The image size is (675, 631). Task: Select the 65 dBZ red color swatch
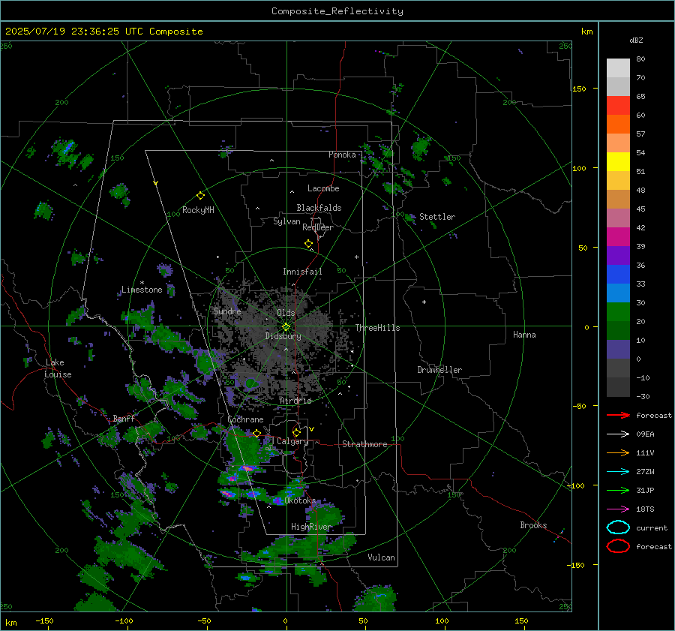tap(618, 106)
